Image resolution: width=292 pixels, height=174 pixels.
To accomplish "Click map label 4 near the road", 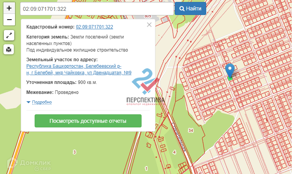I will [174, 152].
